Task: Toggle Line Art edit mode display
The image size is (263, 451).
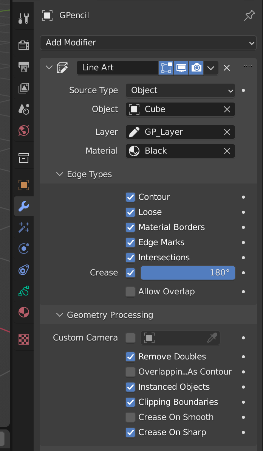Action: tap(166, 68)
